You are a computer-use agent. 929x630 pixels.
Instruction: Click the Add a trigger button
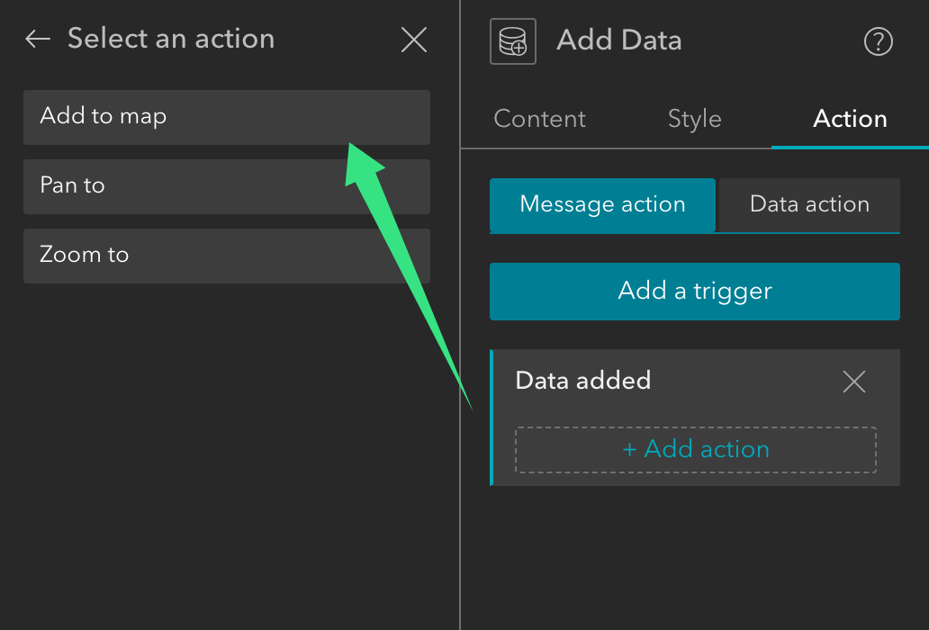695,291
